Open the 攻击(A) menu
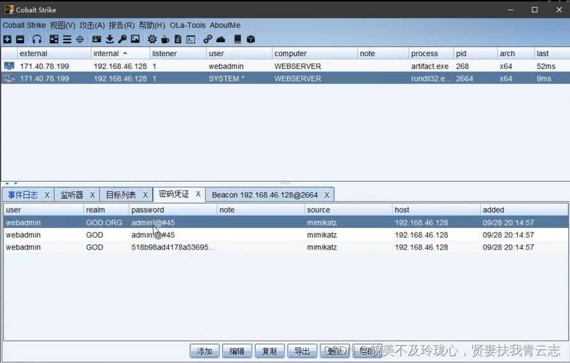The image size is (570, 363). (x=92, y=25)
